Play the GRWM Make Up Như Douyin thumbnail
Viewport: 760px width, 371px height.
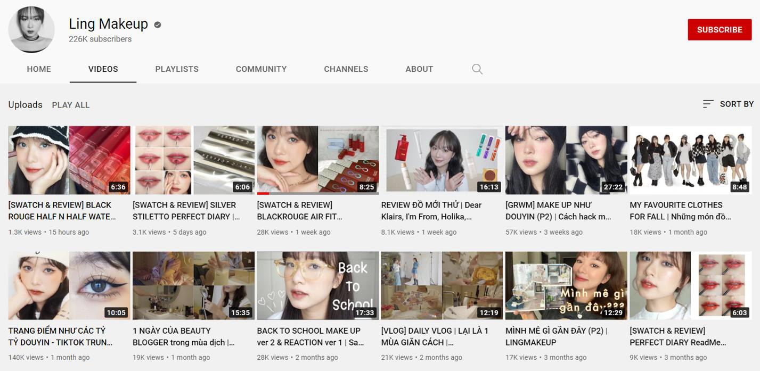(566, 160)
